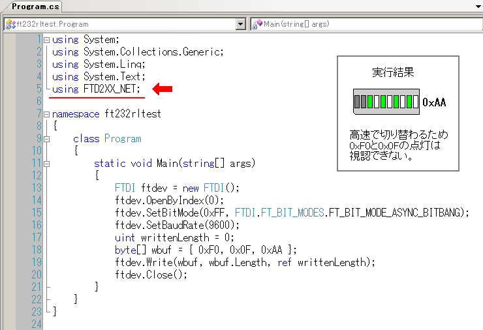The width and height of the screenshot is (483, 330).
Task: Click the 'using System.Text;' line
Action: [x=99, y=77]
